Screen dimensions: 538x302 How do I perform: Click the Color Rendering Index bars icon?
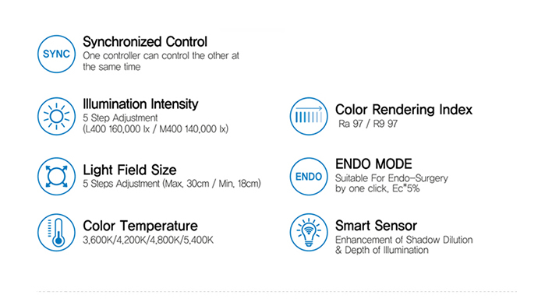[309, 117]
